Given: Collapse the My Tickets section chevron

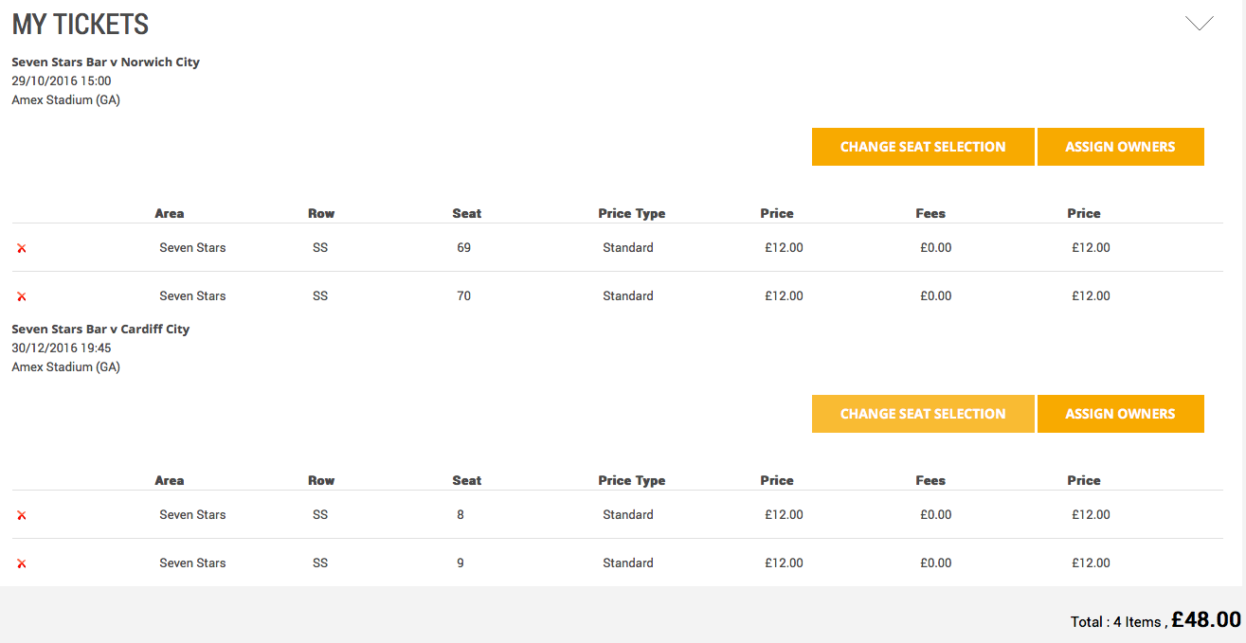Looking at the screenshot, I should tap(1200, 24).
